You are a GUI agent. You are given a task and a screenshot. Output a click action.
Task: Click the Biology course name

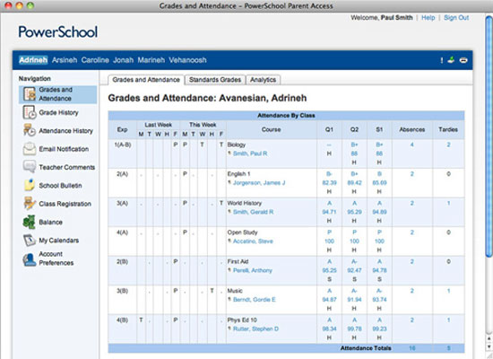coord(237,144)
